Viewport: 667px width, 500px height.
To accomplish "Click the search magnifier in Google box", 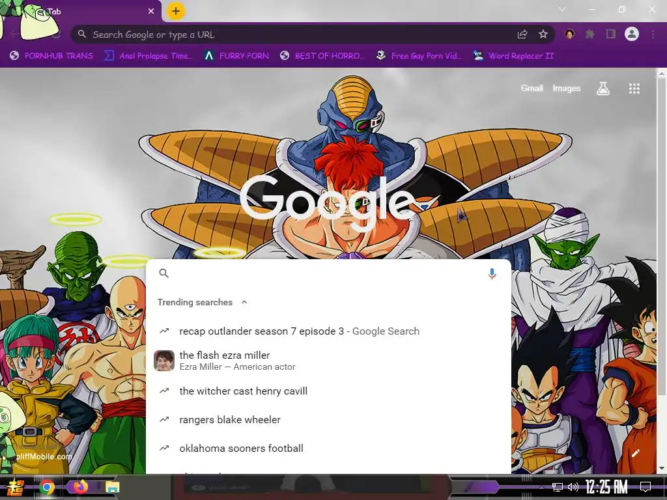I will click(x=163, y=273).
